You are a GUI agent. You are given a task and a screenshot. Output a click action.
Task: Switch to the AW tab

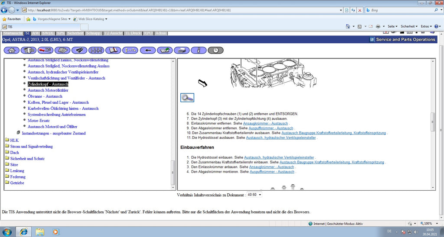pos(36,33)
